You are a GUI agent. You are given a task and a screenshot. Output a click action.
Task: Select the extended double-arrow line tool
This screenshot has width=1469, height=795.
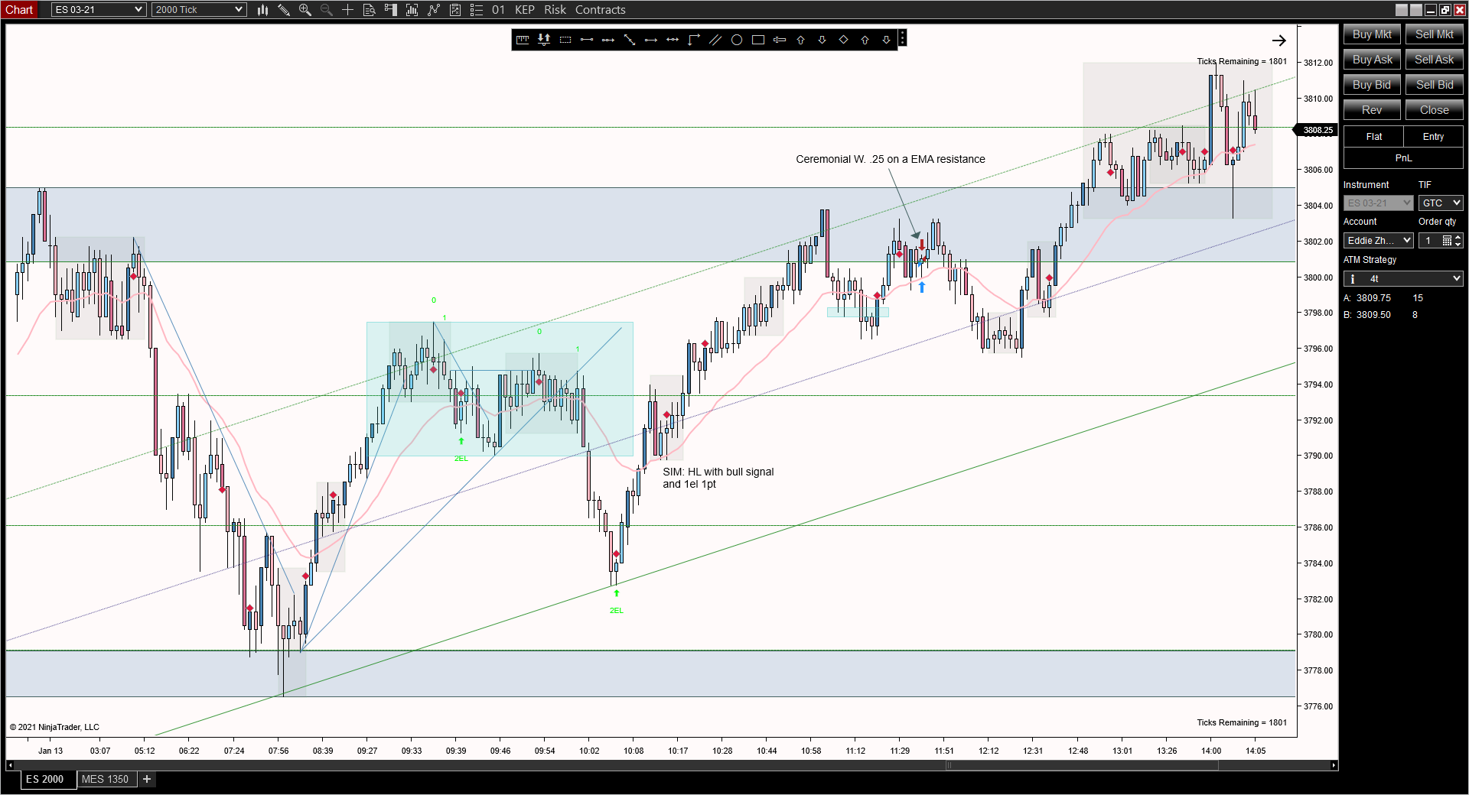[x=673, y=40]
